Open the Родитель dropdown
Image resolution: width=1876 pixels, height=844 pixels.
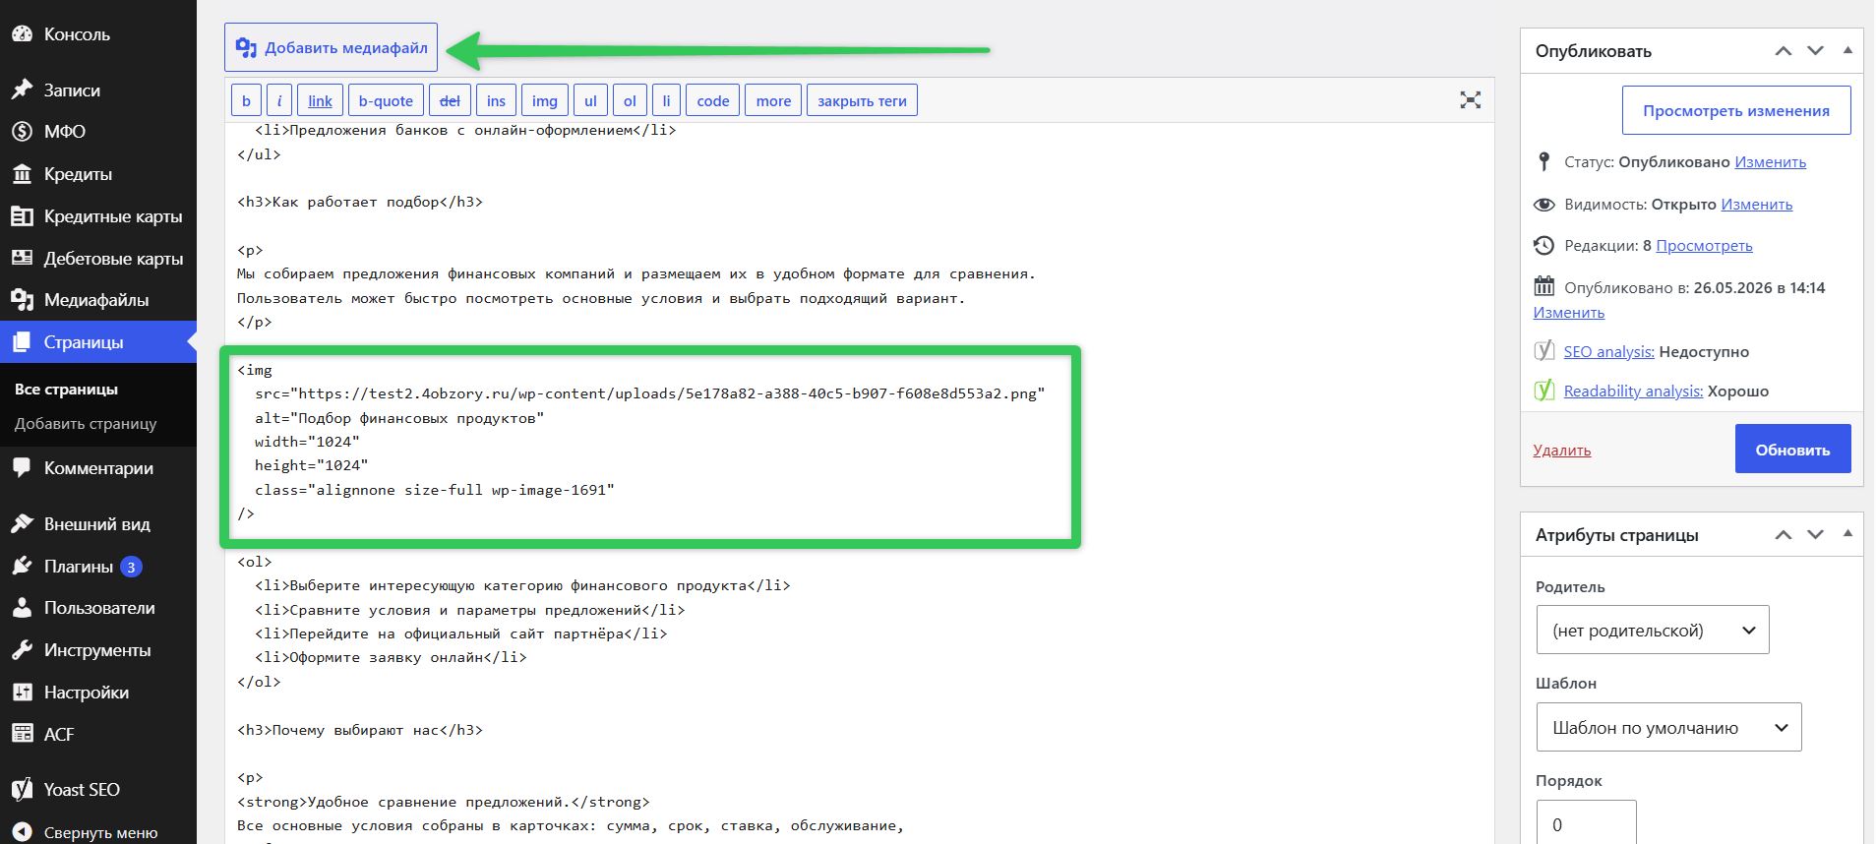pos(1653,631)
